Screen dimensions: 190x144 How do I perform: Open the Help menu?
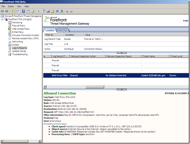click(26, 7)
